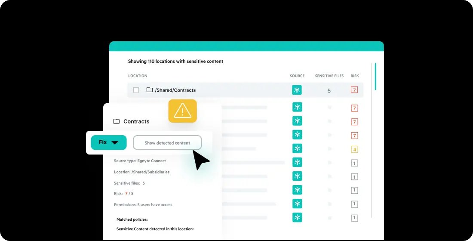Click the vertical scrollbar of the locations list
This screenshot has width=473, height=241.
pyautogui.click(x=375, y=77)
